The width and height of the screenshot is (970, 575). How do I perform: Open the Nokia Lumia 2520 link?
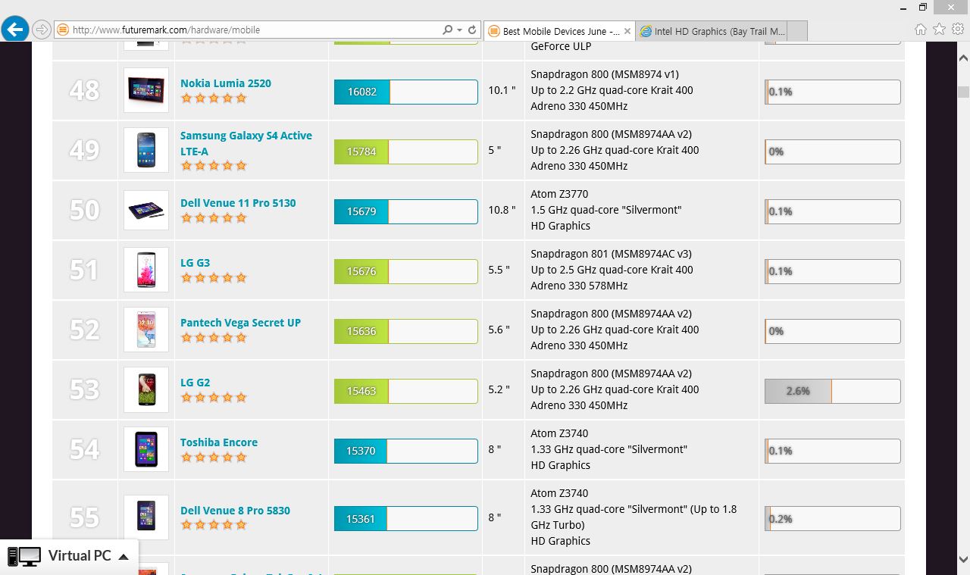tap(225, 83)
